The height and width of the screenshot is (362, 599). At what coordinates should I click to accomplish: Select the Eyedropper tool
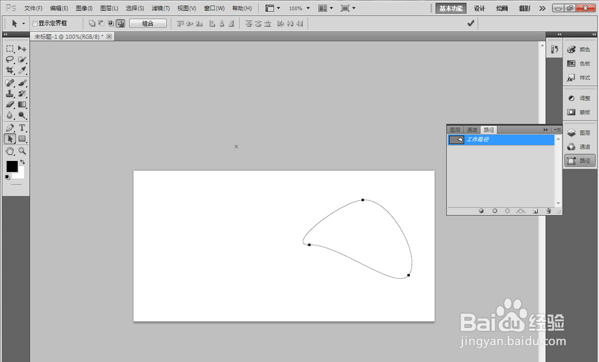[22, 70]
